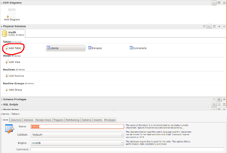Viewport: 227px width, 153px height.
Task: Switch EER Diagrams to list view
Action: click(224, 3)
